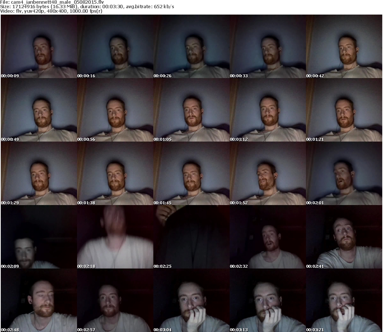Screen dimensions: 383x332
Task: Click the 1000.00 fps(r) text
Action: pyautogui.click(x=86, y=11)
